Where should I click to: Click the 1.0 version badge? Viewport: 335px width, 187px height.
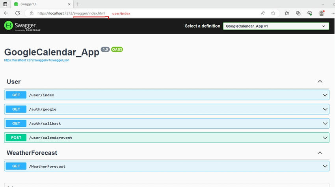105,49
